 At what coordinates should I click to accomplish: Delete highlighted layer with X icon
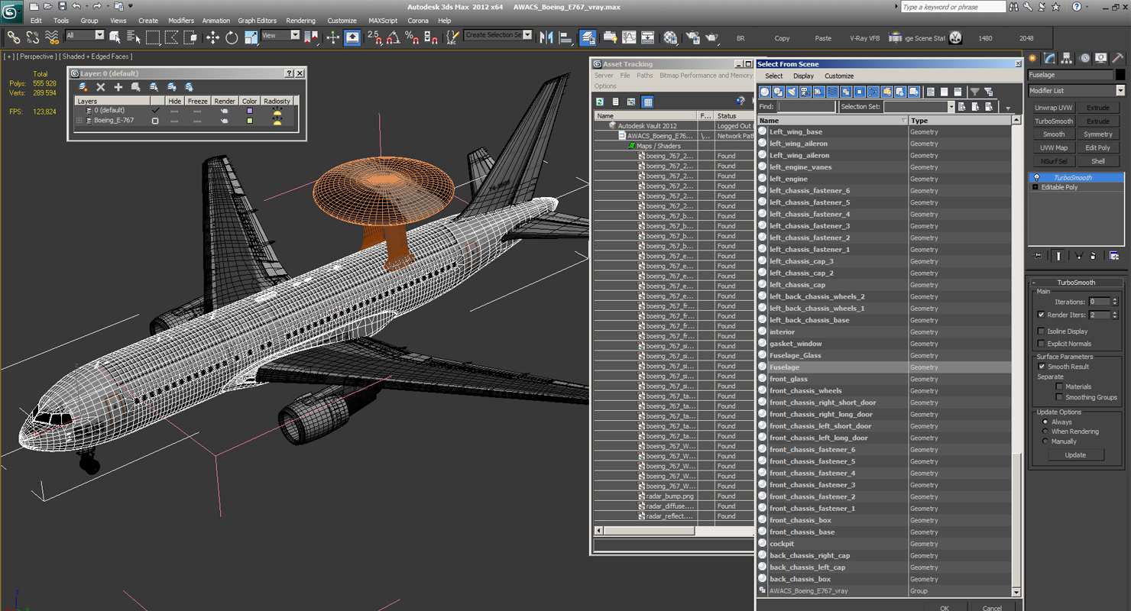tap(101, 87)
